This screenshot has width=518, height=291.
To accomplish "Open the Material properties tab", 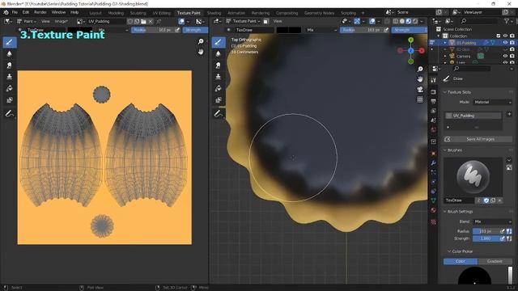I will pos(434,210).
